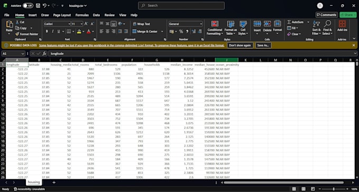Screen dimensions: 359x192
Task: Toggle the AutoSave switch
Action: 28,5
